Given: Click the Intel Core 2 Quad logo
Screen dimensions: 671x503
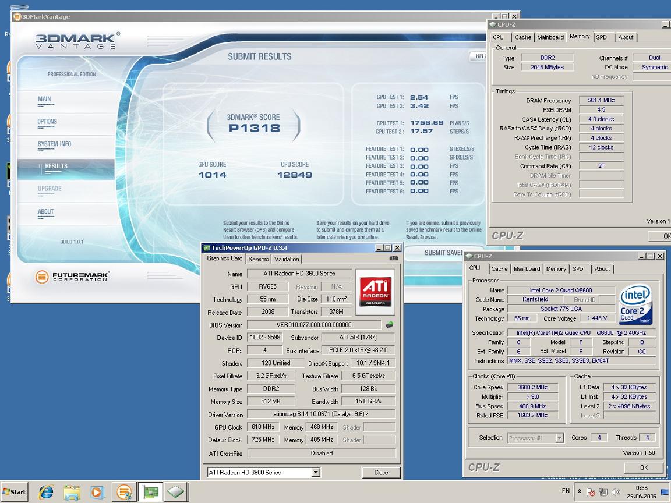Looking at the screenshot, I should 635,304.
